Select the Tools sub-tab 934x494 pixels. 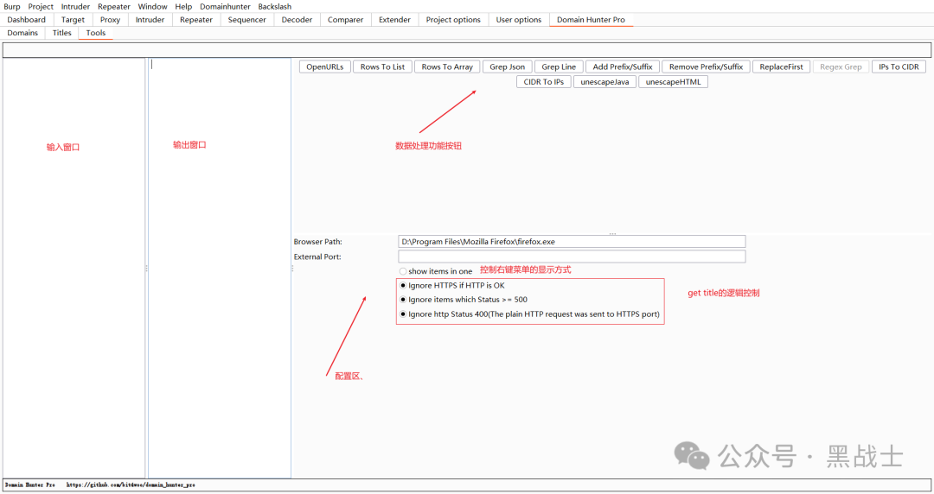95,33
